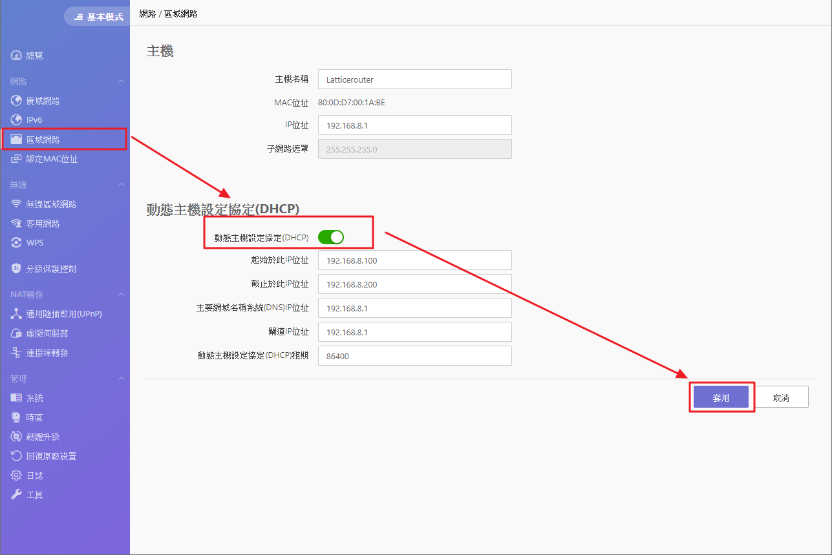Click the 主機名稱 Latticerouter input field
Viewport: 832px width, 555px height.
coord(415,79)
